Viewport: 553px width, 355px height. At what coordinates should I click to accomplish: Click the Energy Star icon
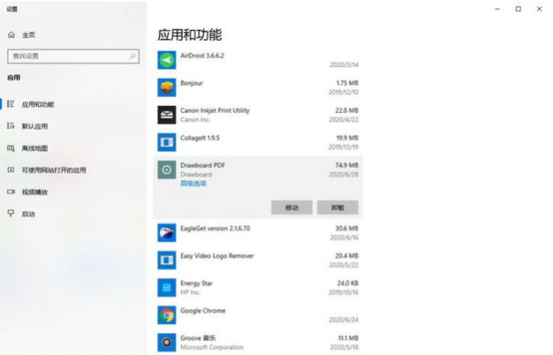[167, 288]
